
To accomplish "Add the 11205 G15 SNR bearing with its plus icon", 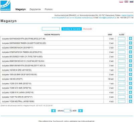I will [x=130, y=83].
